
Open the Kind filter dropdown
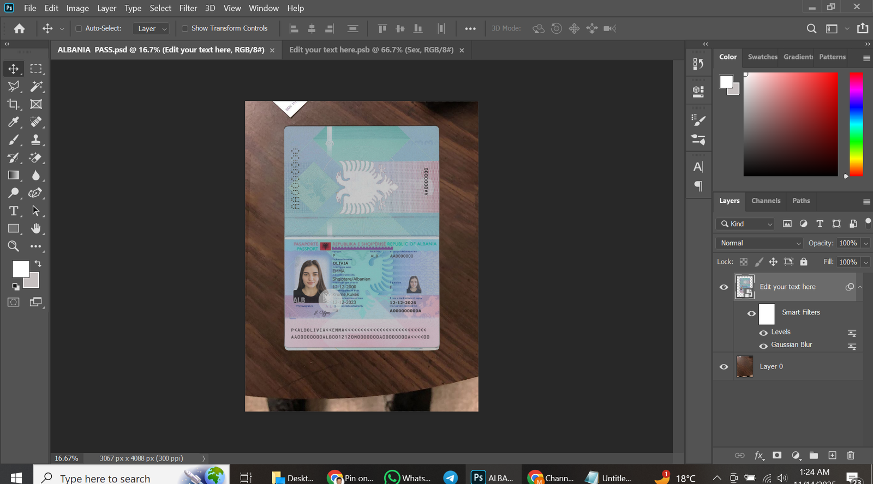(745, 224)
